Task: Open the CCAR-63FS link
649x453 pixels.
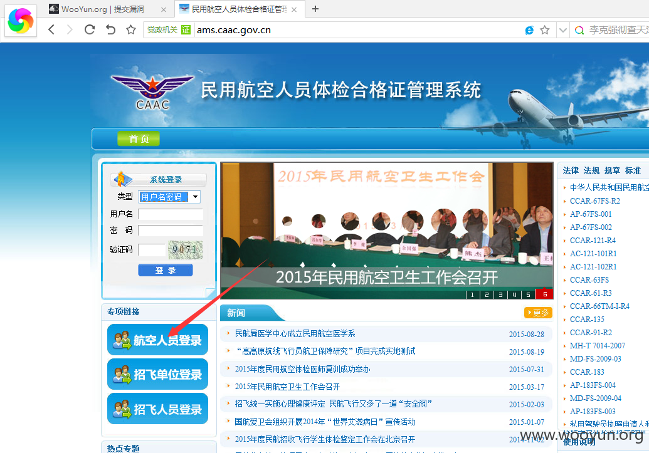Action: [589, 280]
